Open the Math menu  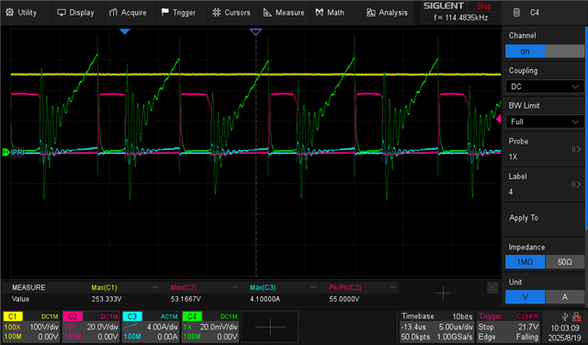click(330, 12)
